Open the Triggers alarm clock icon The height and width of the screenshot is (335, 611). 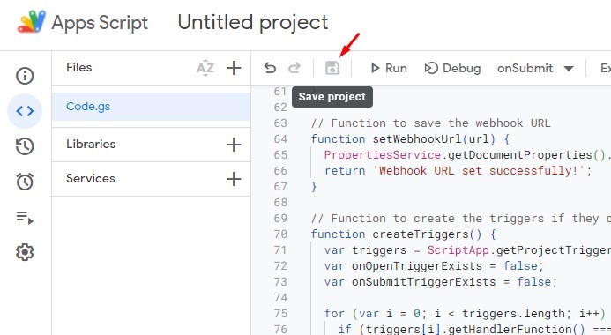click(x=25, y=182)
